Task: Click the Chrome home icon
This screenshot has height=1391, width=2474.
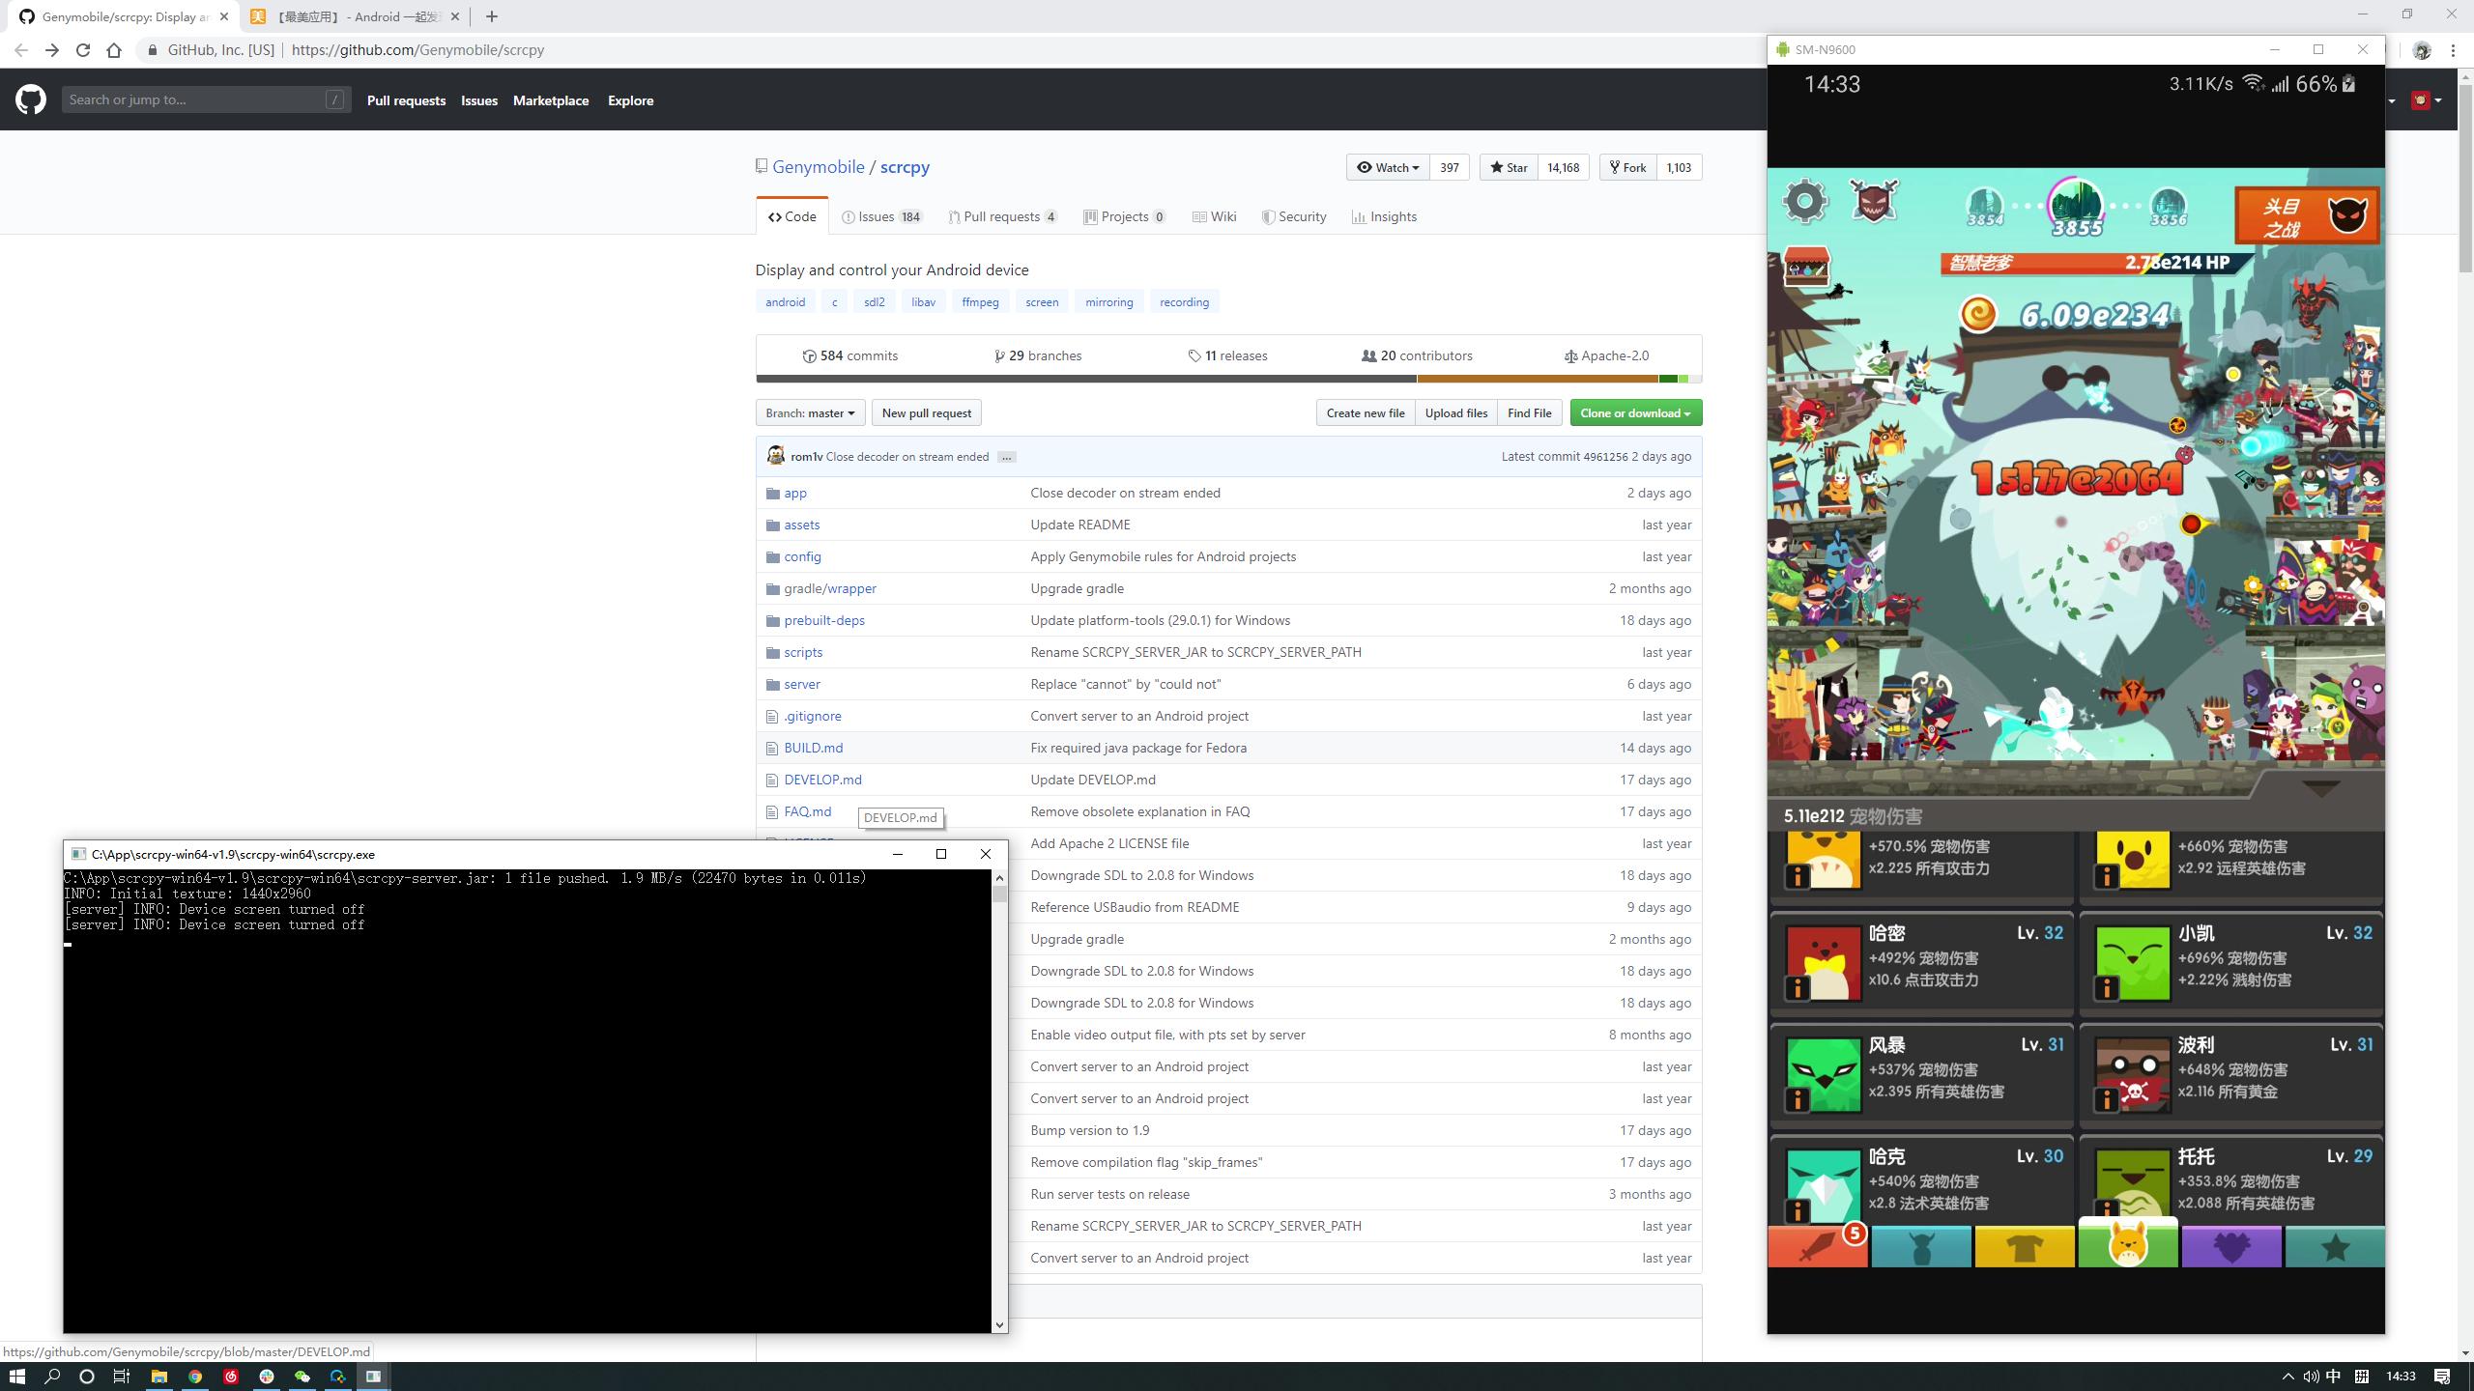Action: click(x=114, y=50)
